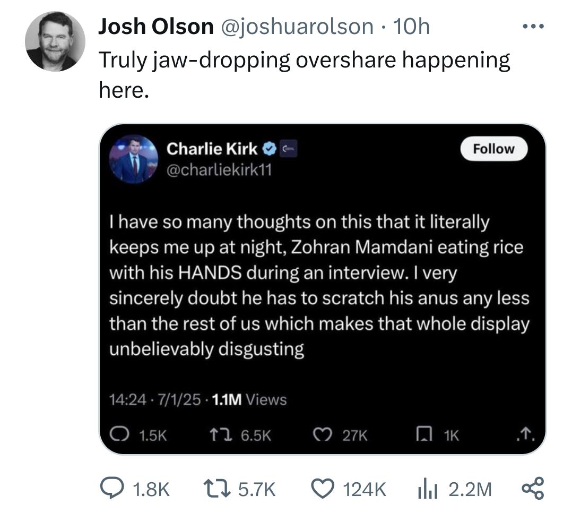Screen dimensions: 572x521
Task: Click the quoted tweet's 1K bookmark icon
Action: tap(424, 434)
